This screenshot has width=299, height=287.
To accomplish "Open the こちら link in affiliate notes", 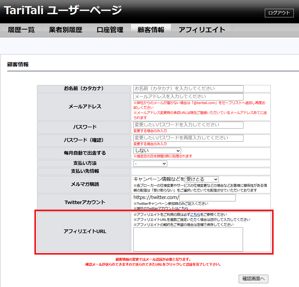I will 195,215.
